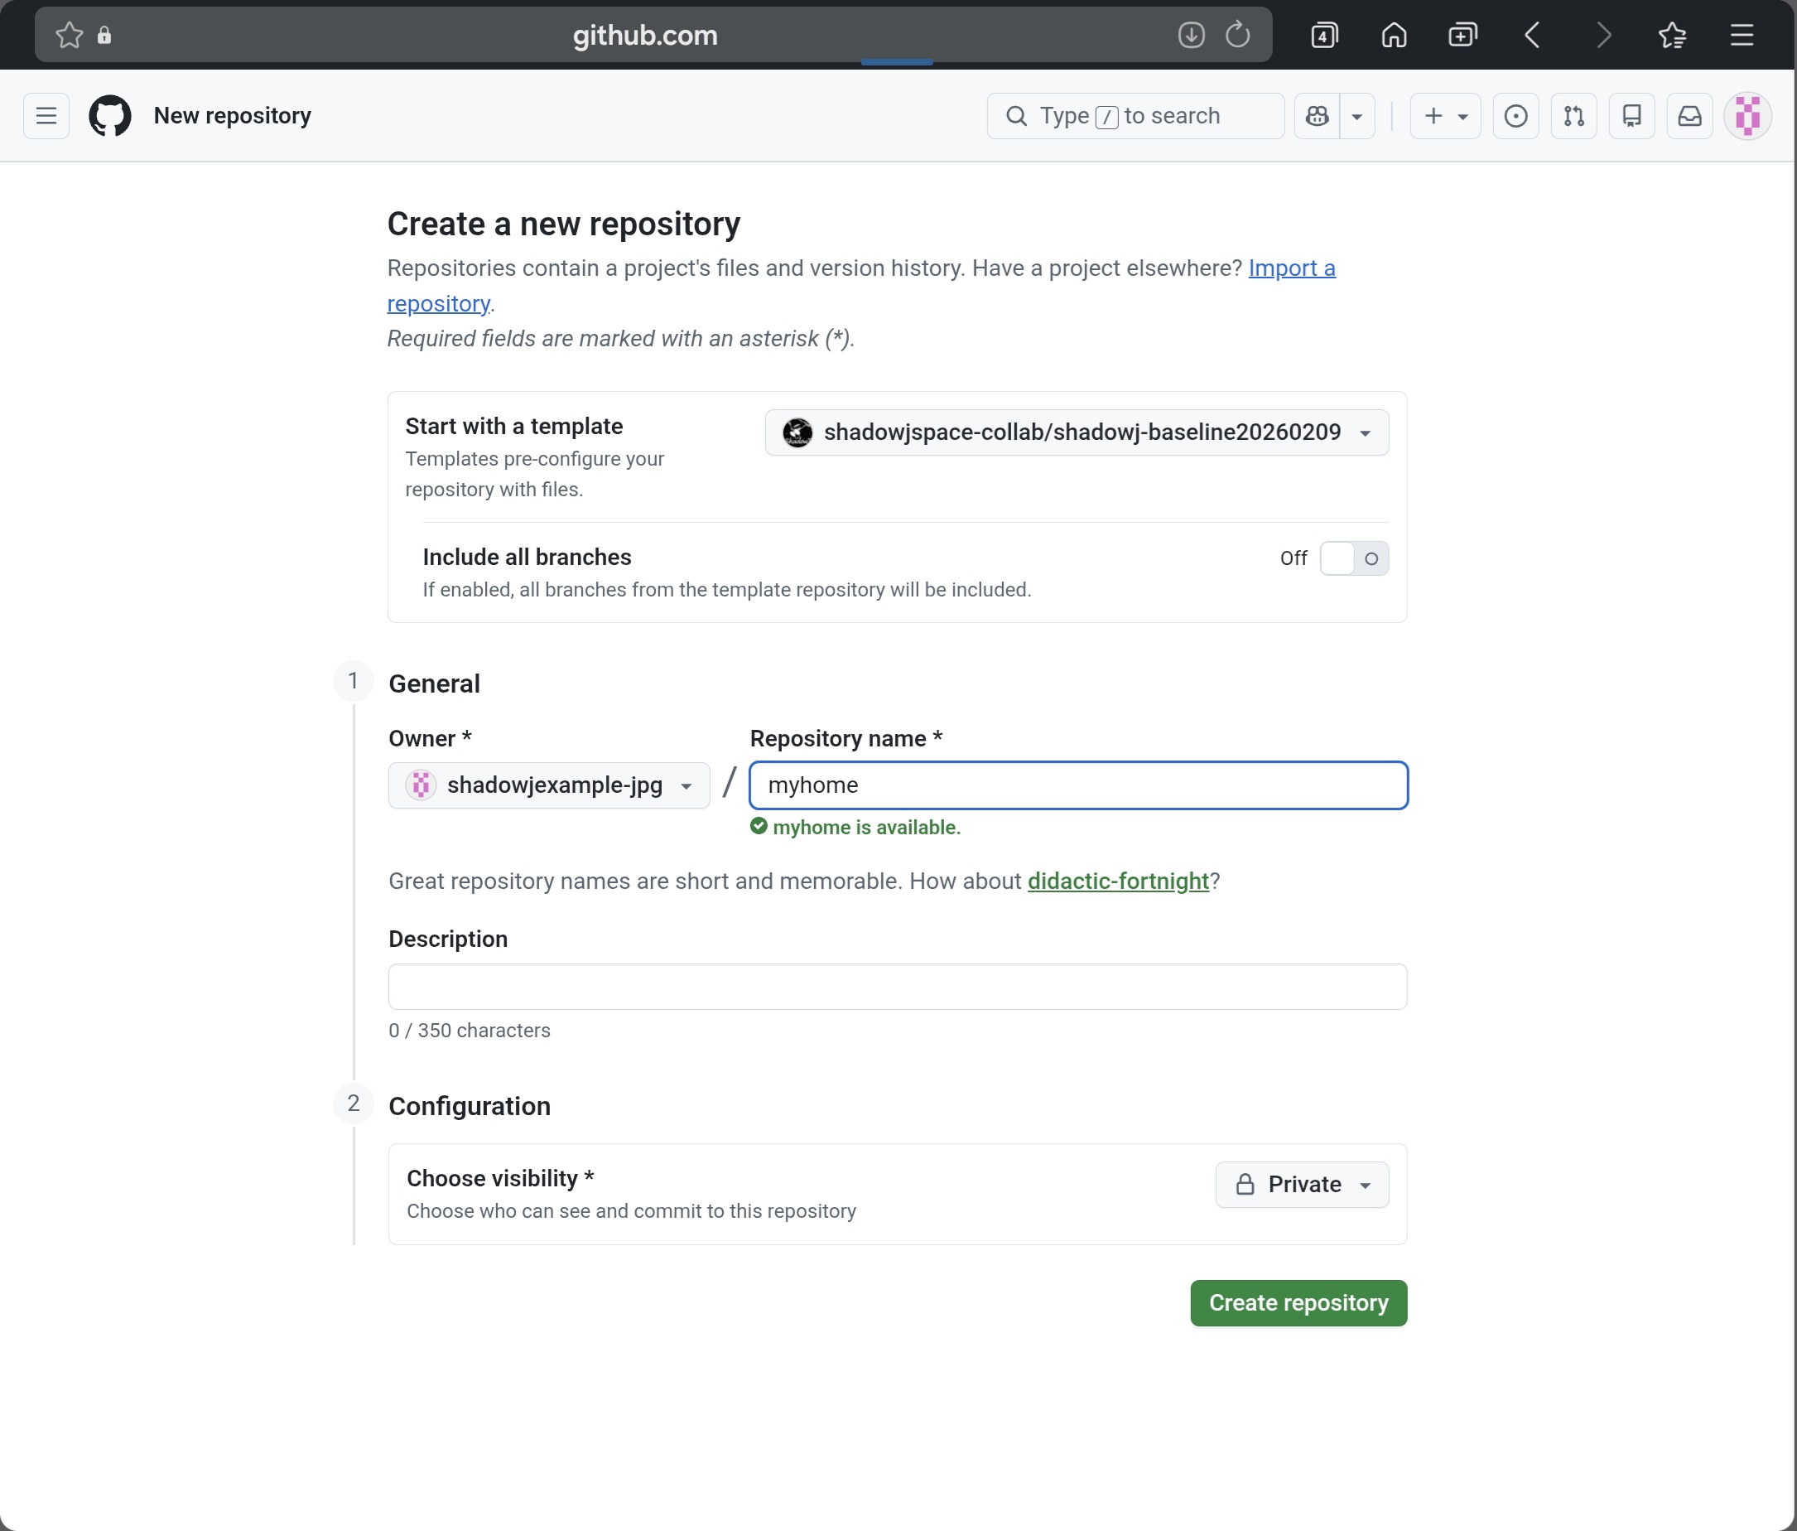The height and width of the screenshot is (1531, 1797).
Task: Open Copilot chat icon
Action: (x=1318, y=115)
